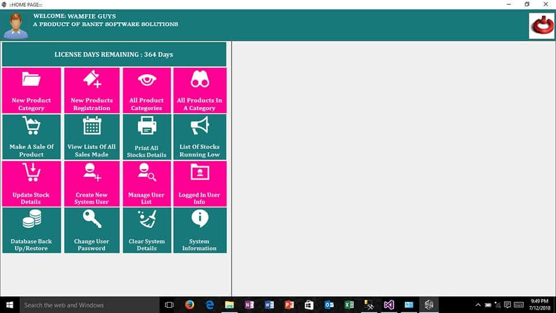Screen dimensions: 556x313
Task: Click Print All Stocks Details printer icon
Action: coord(147,126)
